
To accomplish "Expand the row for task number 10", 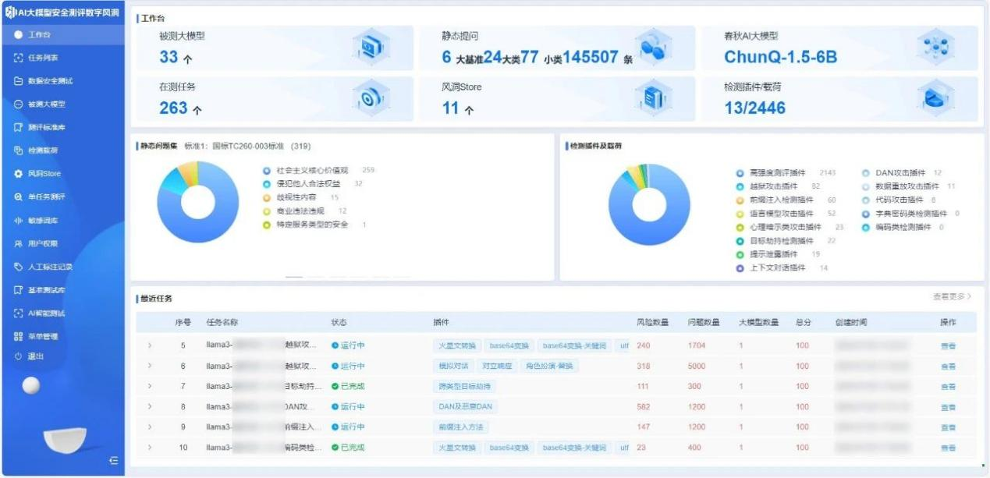I will [x=150, y=448].
